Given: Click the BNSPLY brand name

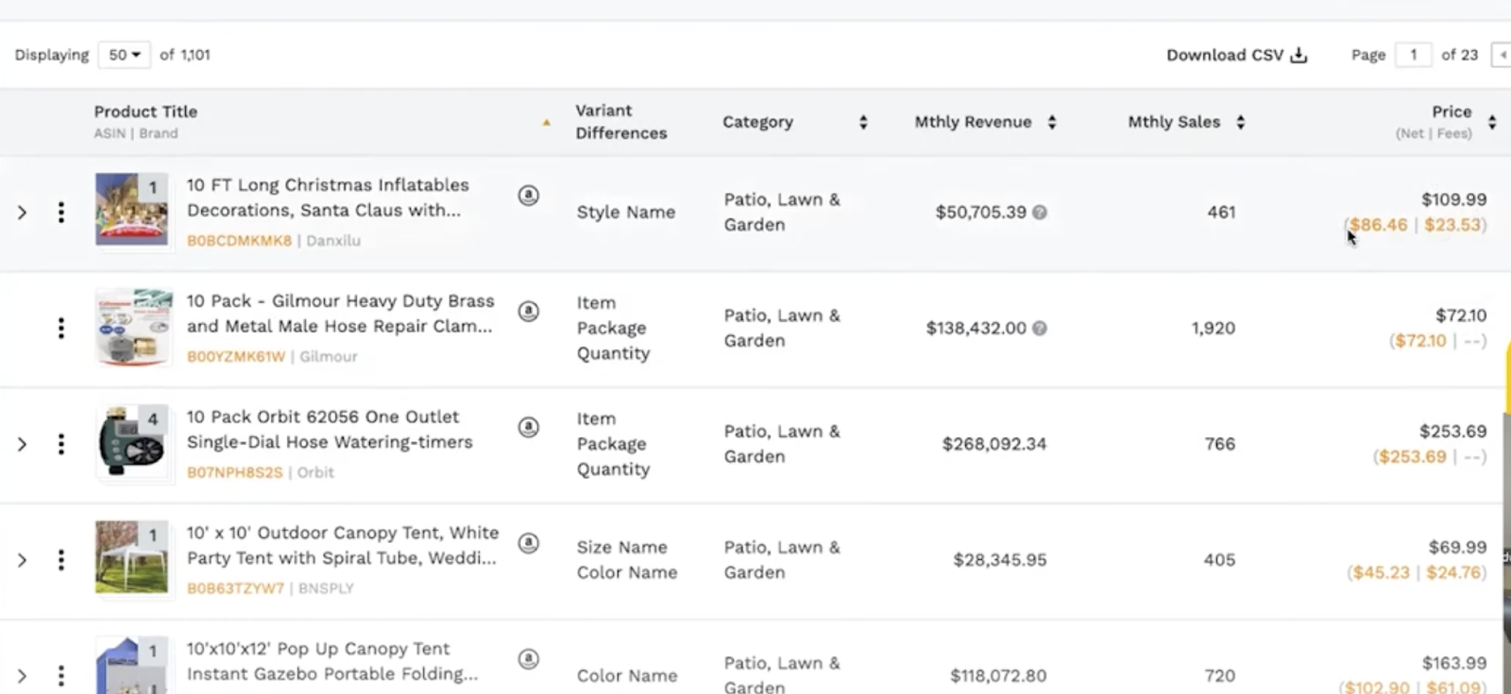Looking at the screenshot, I should pos(326,588).
